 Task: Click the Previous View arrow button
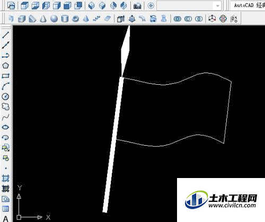pos(151,6)
